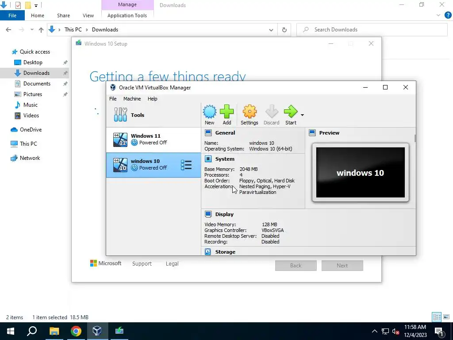Click the Back button in Windows 10 Setup
This screenshot has height=340, width=453.
coord(296,266)
